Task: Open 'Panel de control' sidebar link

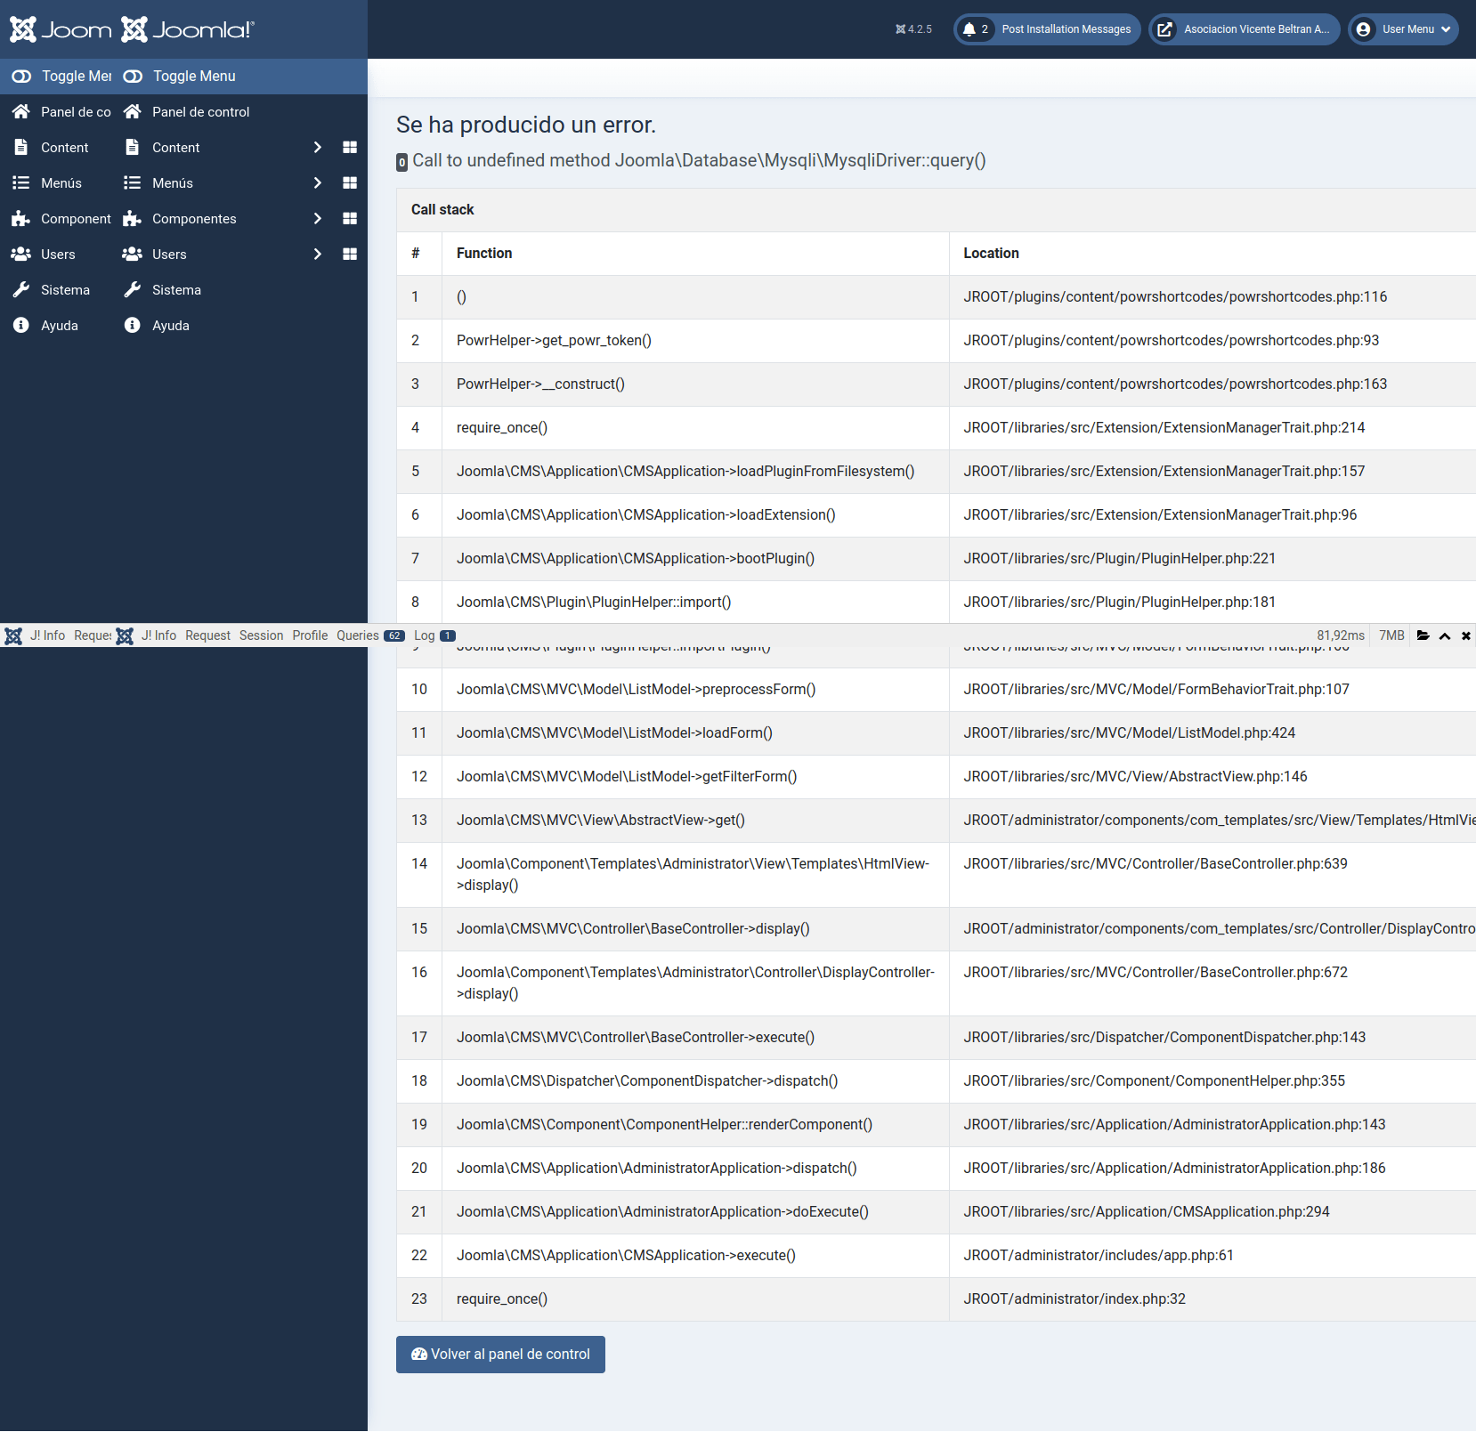Action: (x=201, y=112)
